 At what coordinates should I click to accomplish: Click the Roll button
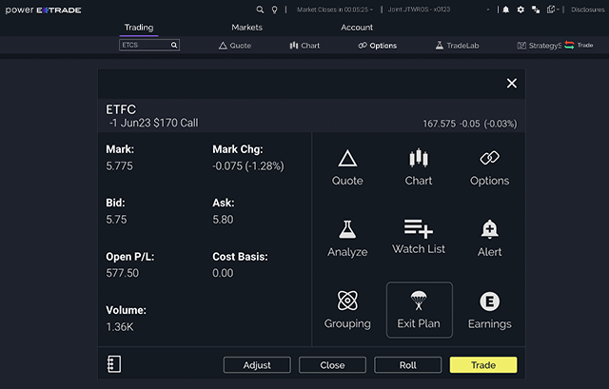click(x=407, y=365)
